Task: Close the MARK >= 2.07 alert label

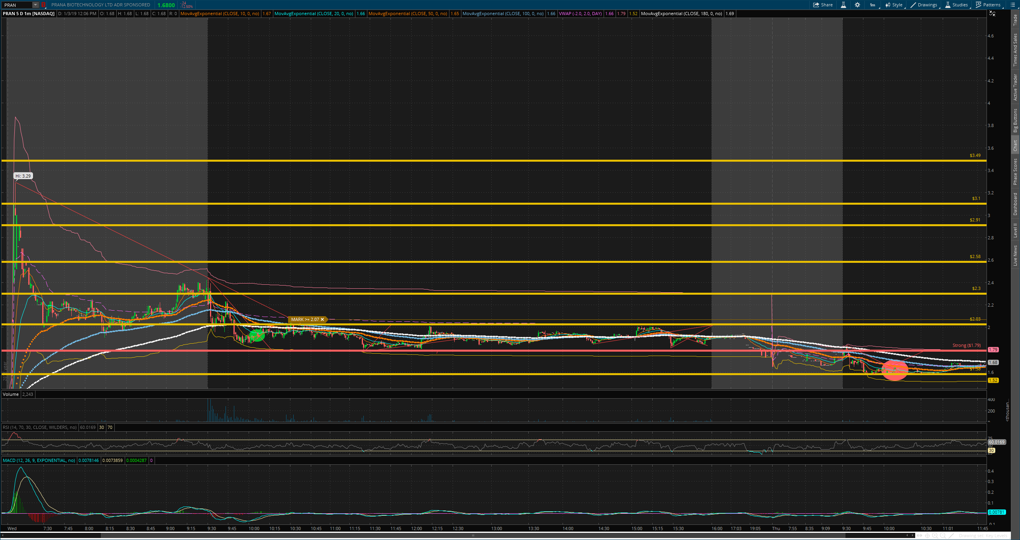Action: pyautogui.click(x=322, y=319)
